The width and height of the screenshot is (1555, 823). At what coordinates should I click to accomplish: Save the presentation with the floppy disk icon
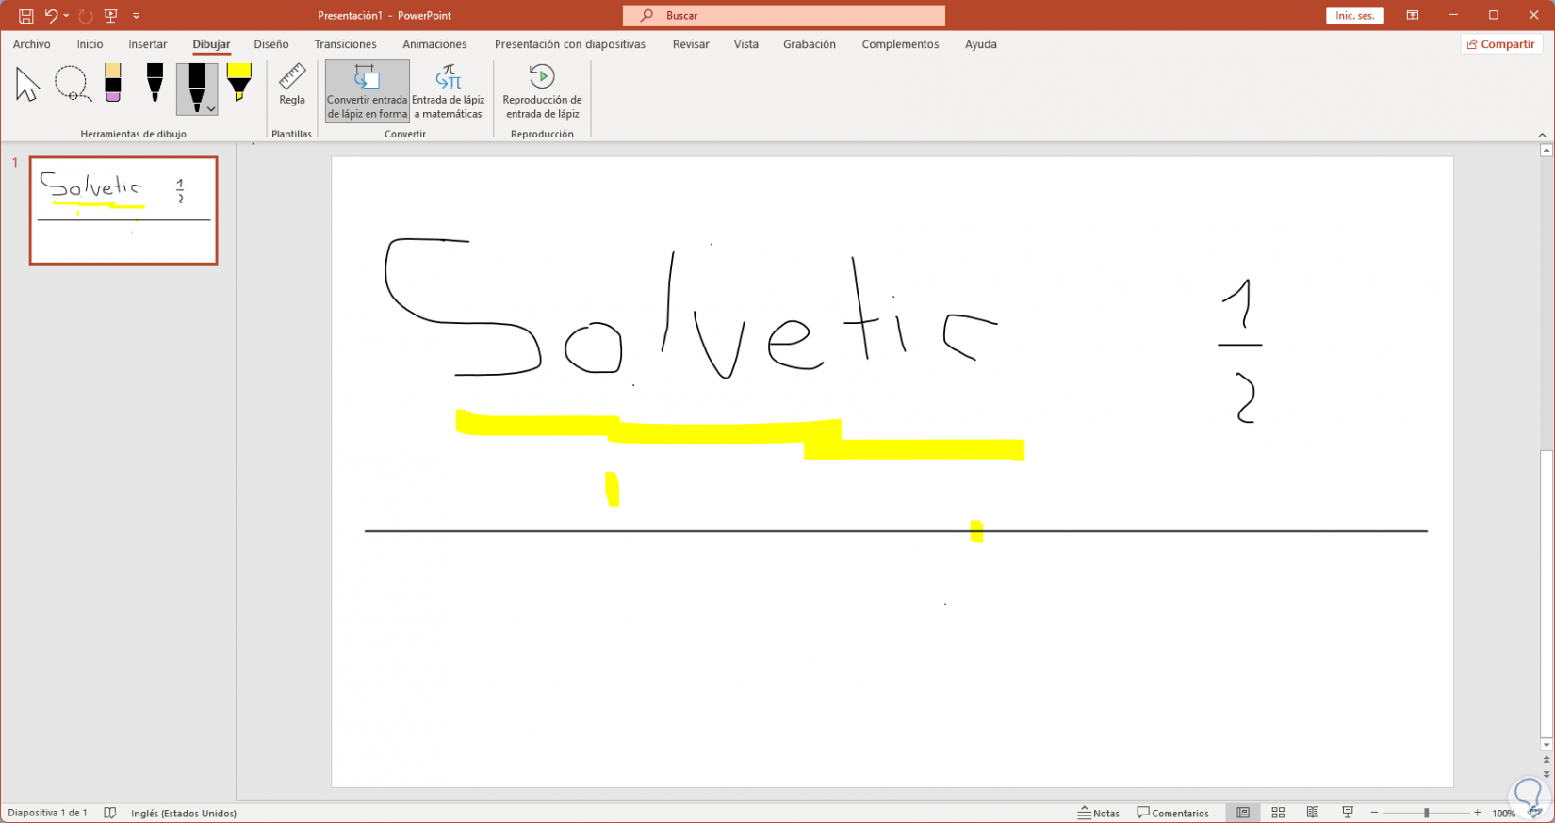[x=26, y=16]
